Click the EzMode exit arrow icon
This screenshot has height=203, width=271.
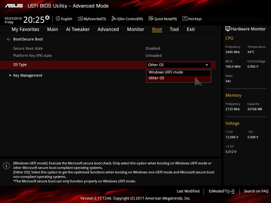232,191
